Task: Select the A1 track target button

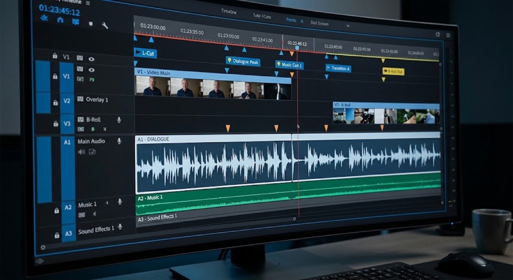Action: [67, 168]
